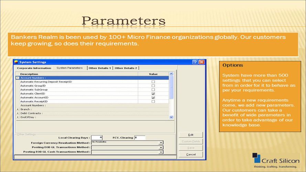Viewport: 306px width, 172px height.
Task: Open Posting EOD GL Cash Transactions Method dropdown
Action: point(161,152)
